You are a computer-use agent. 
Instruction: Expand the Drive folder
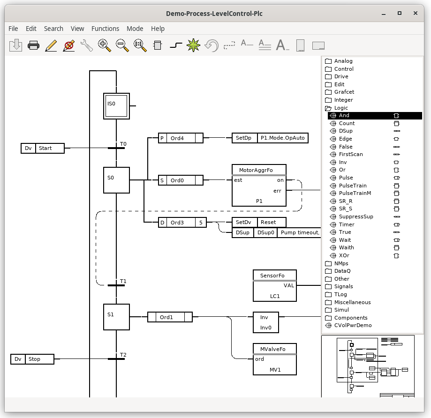pyautogui.click(x=328, y=77)
